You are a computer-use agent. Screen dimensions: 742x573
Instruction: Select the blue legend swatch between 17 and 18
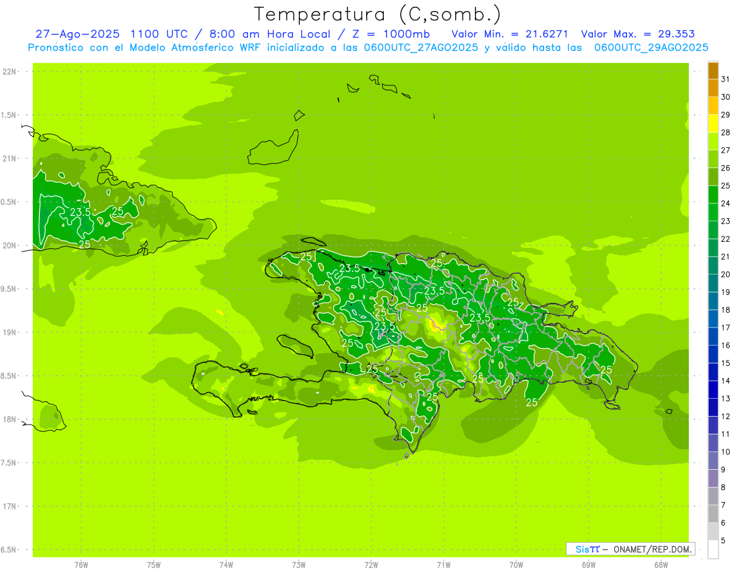click(713, 318)
